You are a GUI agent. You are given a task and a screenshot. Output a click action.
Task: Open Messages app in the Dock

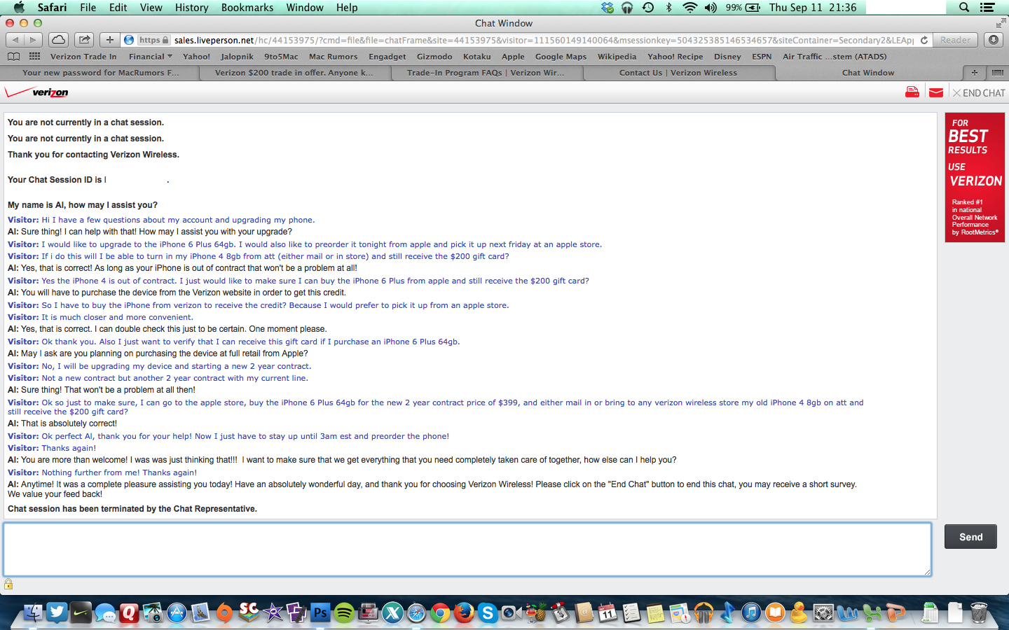pyautogui.click(x=105, y=614)
